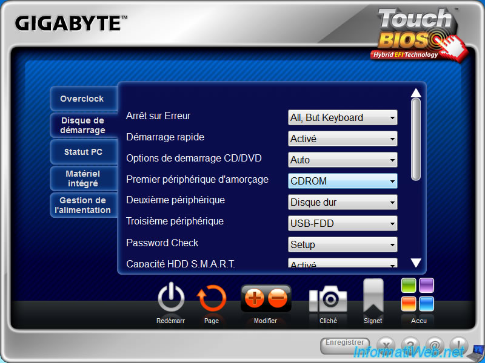485x363 pixels.
Task: Expand the Démarrage rapide dropdown
Action: [x=343, y=139]
